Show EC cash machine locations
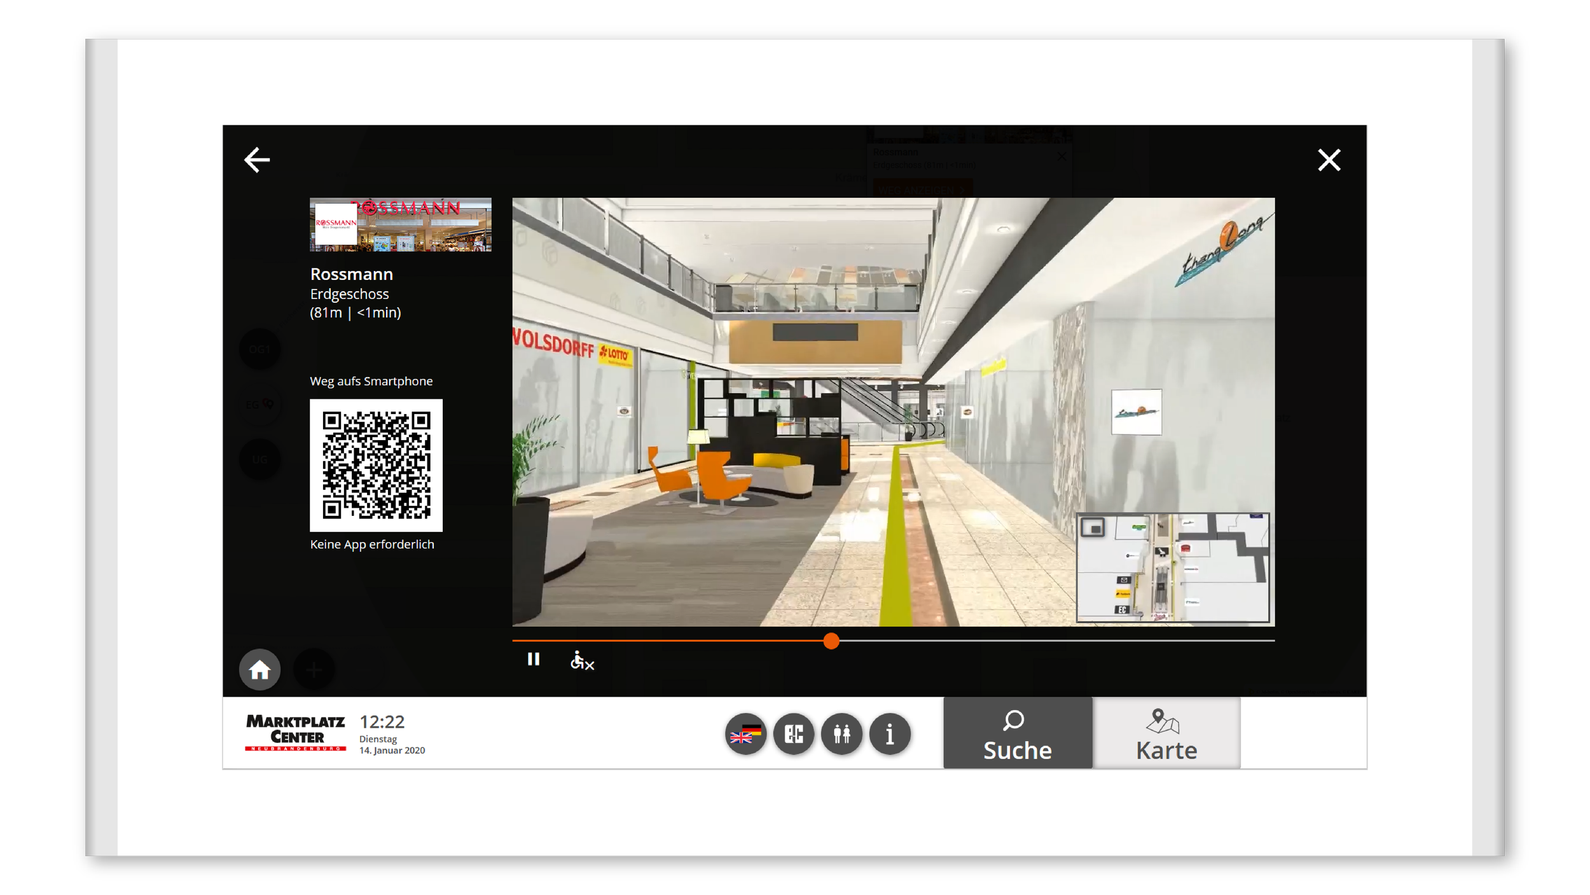Screen dimensions: 1590x895 coord(793,734)
